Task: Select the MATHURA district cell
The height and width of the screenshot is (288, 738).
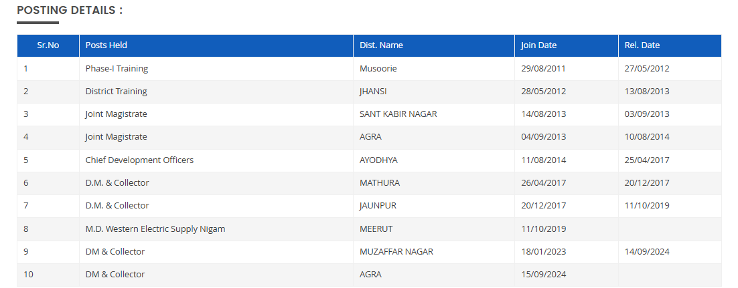Action: (x=379, y=183)
